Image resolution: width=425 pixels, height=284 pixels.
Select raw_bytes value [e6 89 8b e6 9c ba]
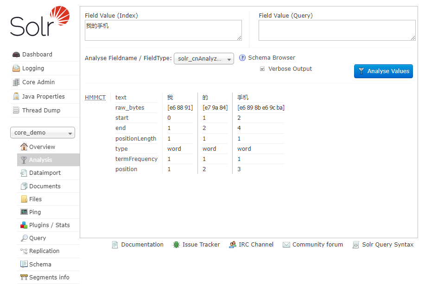[x=261, y=108]
